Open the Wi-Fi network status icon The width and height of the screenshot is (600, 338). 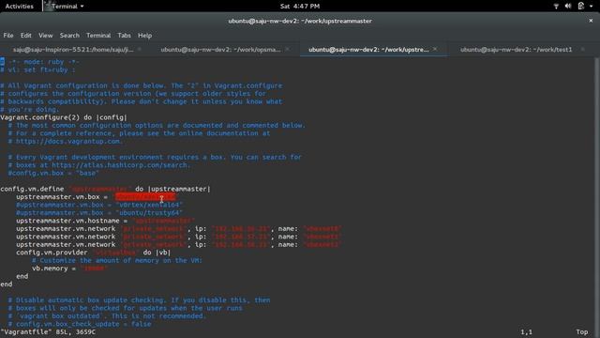point(556,7)
